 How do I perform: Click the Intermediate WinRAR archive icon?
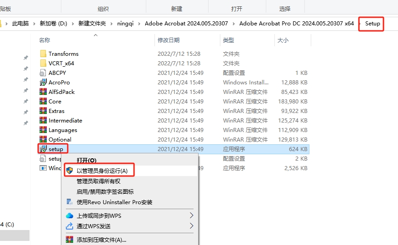point(43,120)
